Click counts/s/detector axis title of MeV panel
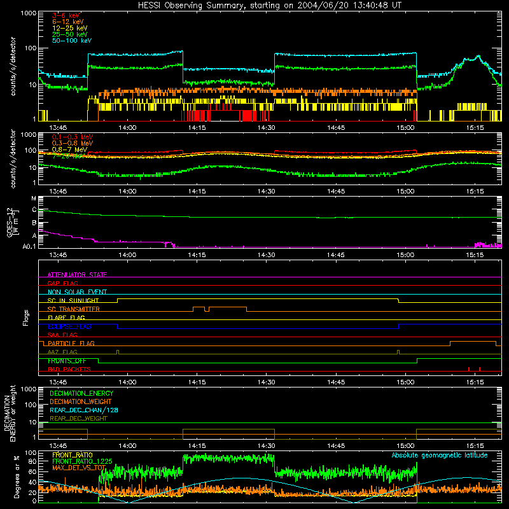Viewport: 509px width, 509px height. 13,158
